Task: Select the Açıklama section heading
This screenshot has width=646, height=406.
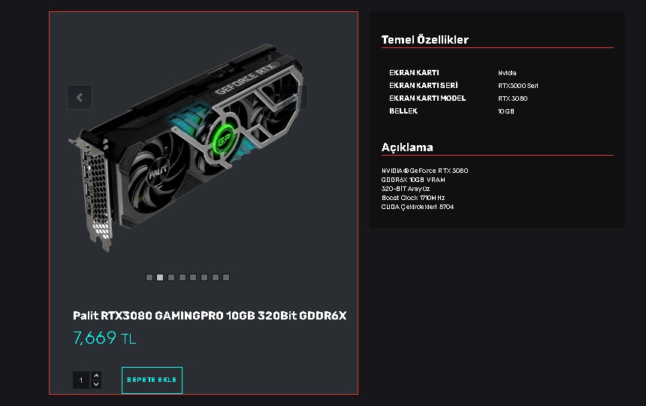Action: click(x=407, y=147)
